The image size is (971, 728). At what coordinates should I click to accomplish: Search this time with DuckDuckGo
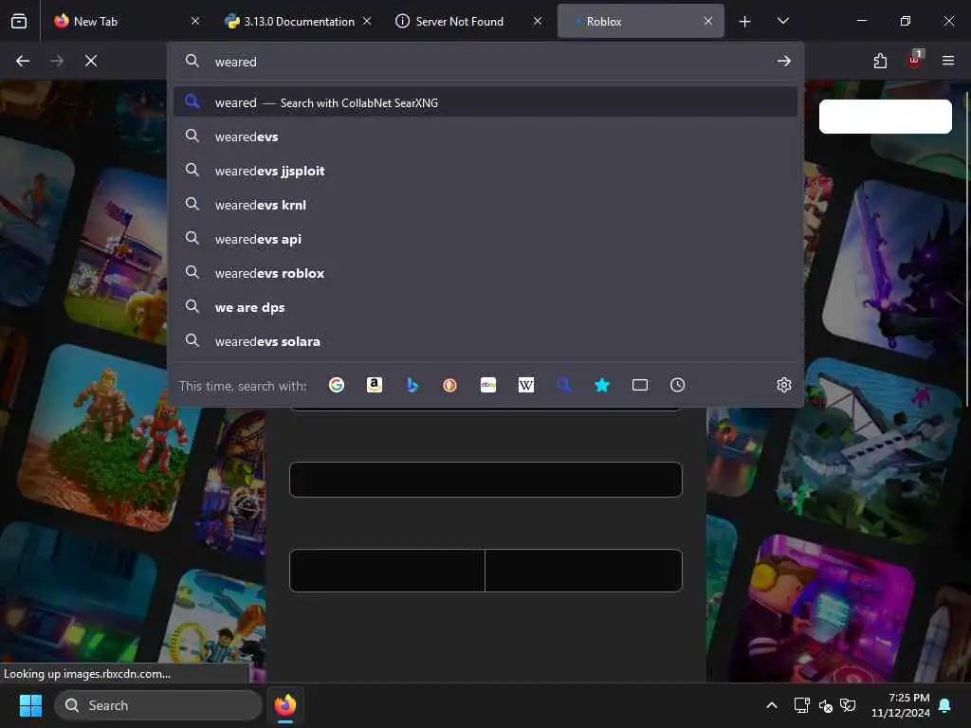click(x=450, y=385)
